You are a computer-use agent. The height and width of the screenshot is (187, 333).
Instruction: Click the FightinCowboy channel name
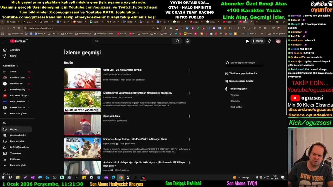click(x=109, y=144)
